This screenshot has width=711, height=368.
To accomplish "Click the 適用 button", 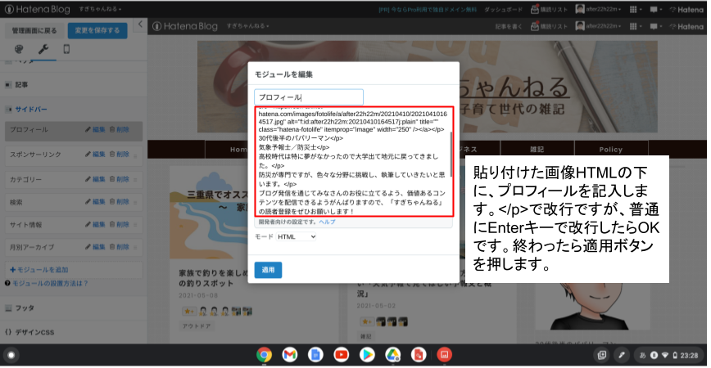I will (x=268, y=270).
